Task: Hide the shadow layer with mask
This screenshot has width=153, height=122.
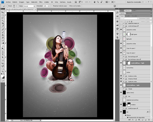Action: coord(121,105)
